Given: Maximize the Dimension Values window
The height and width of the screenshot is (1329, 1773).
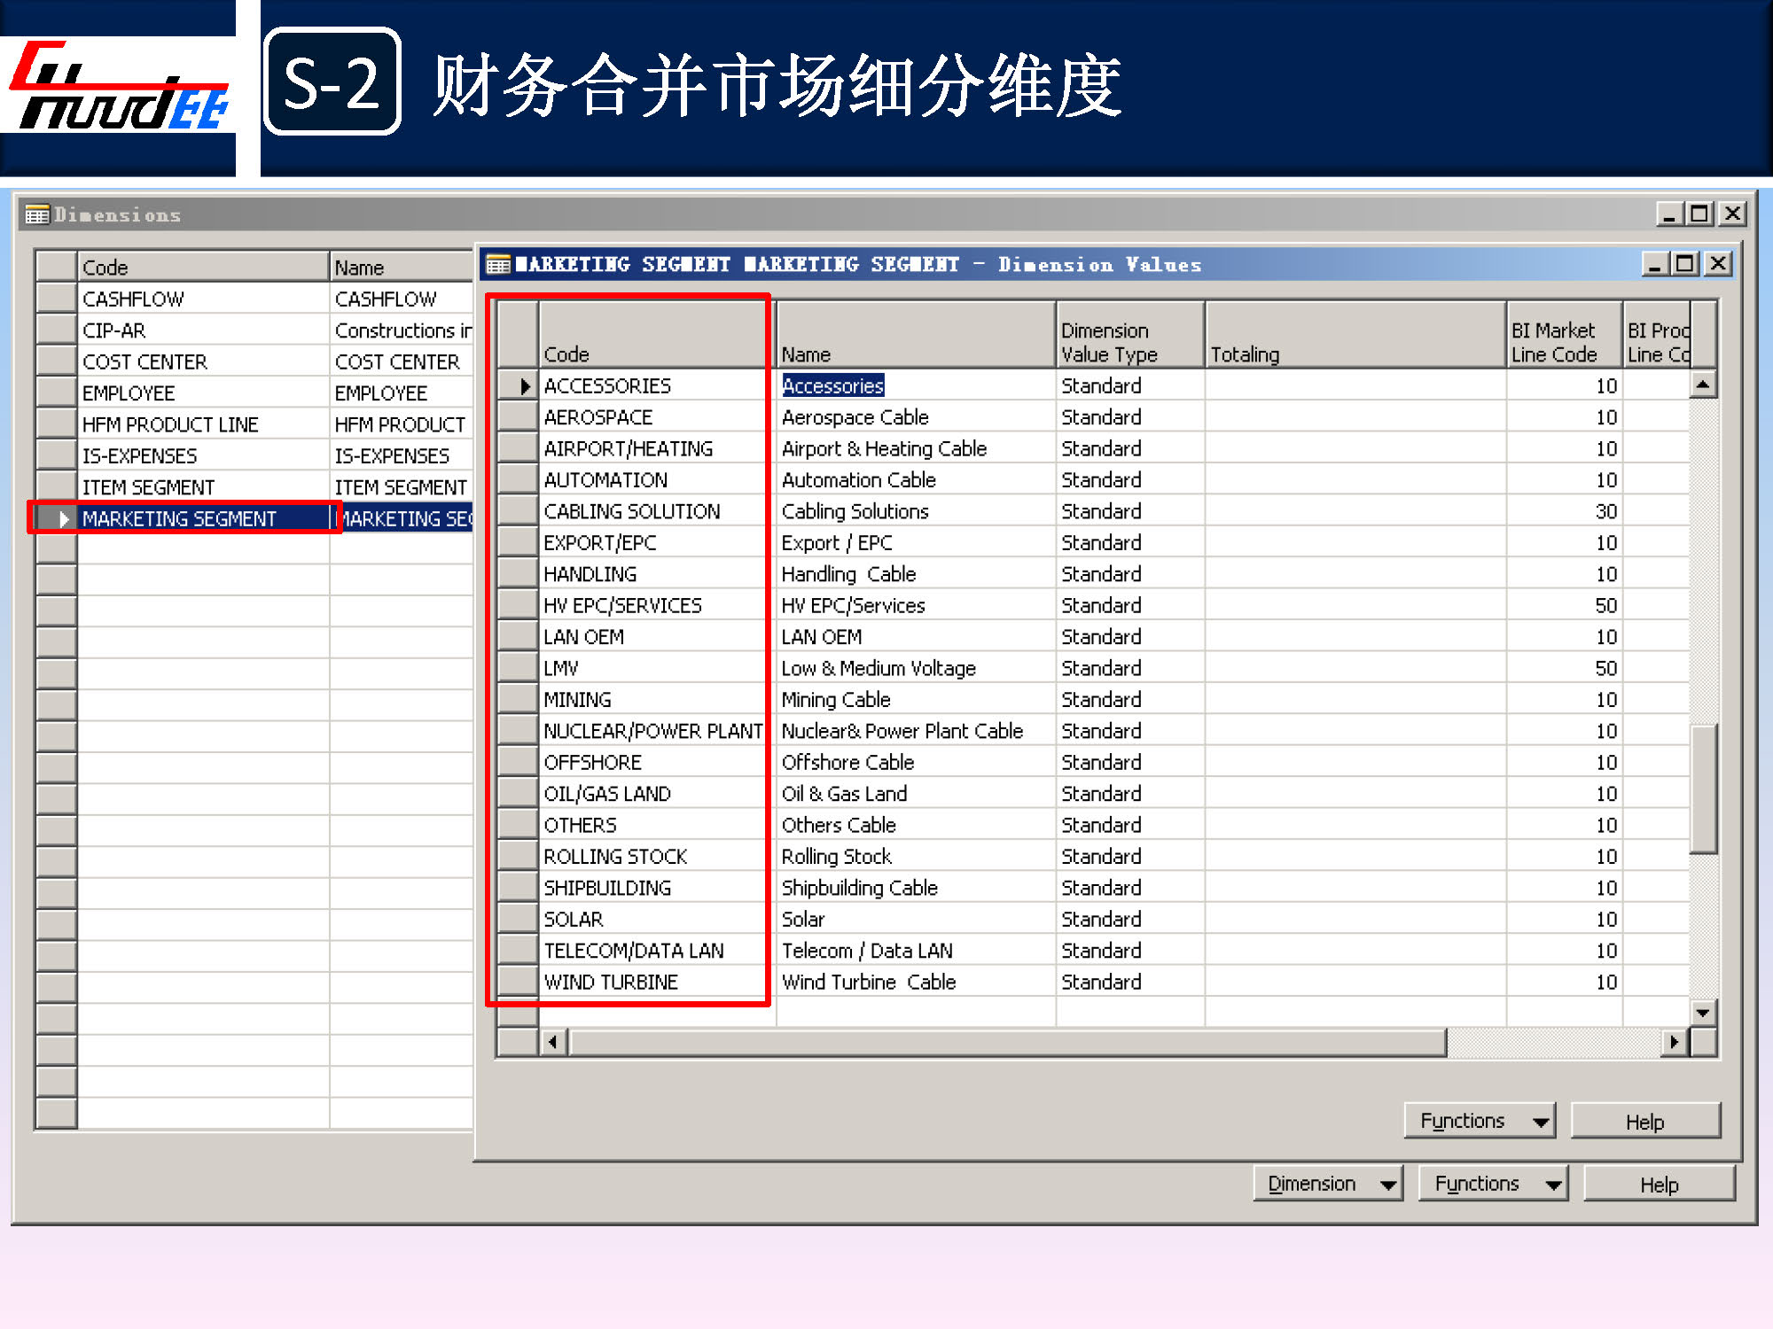Looking at the screenshot, I should click(x=1686, y=264).
